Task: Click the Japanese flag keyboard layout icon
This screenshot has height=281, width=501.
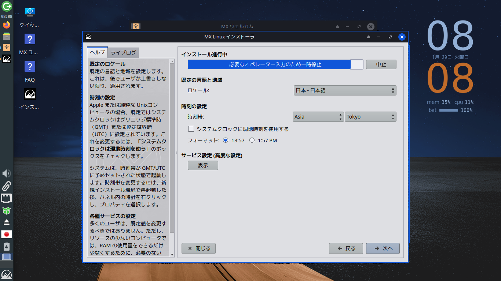Action: [x=7, y=234]
